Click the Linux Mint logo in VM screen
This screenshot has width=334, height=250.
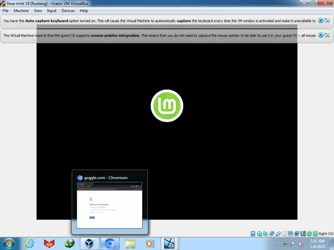tap(167, 106)
